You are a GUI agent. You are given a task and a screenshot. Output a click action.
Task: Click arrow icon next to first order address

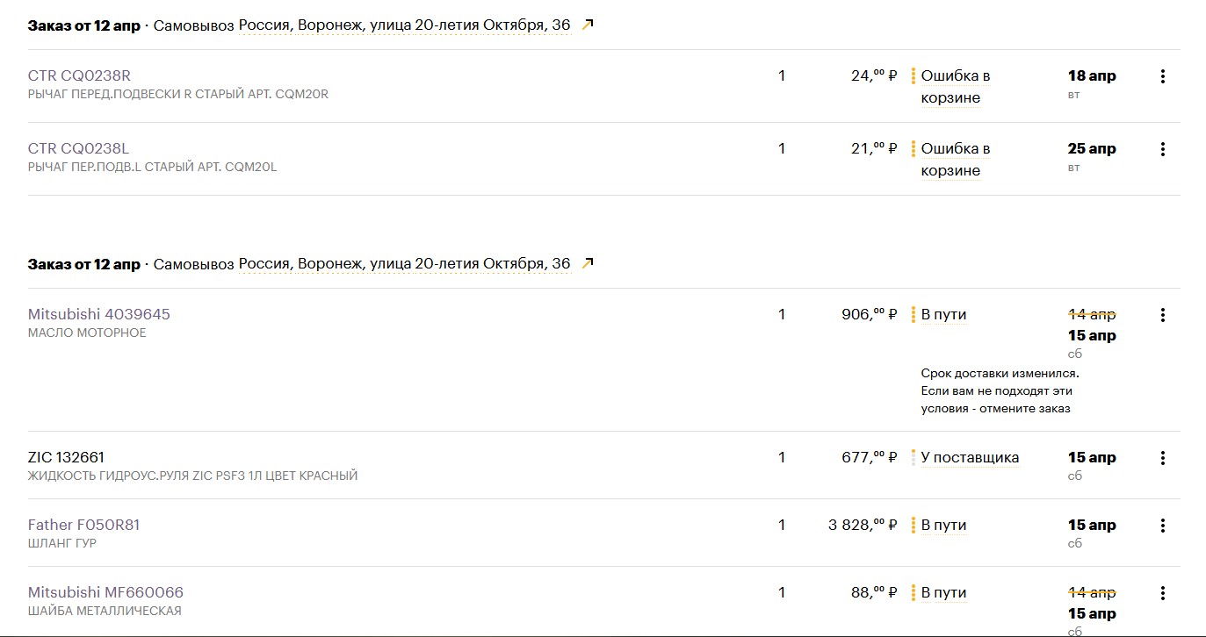(x=588, y=25)
